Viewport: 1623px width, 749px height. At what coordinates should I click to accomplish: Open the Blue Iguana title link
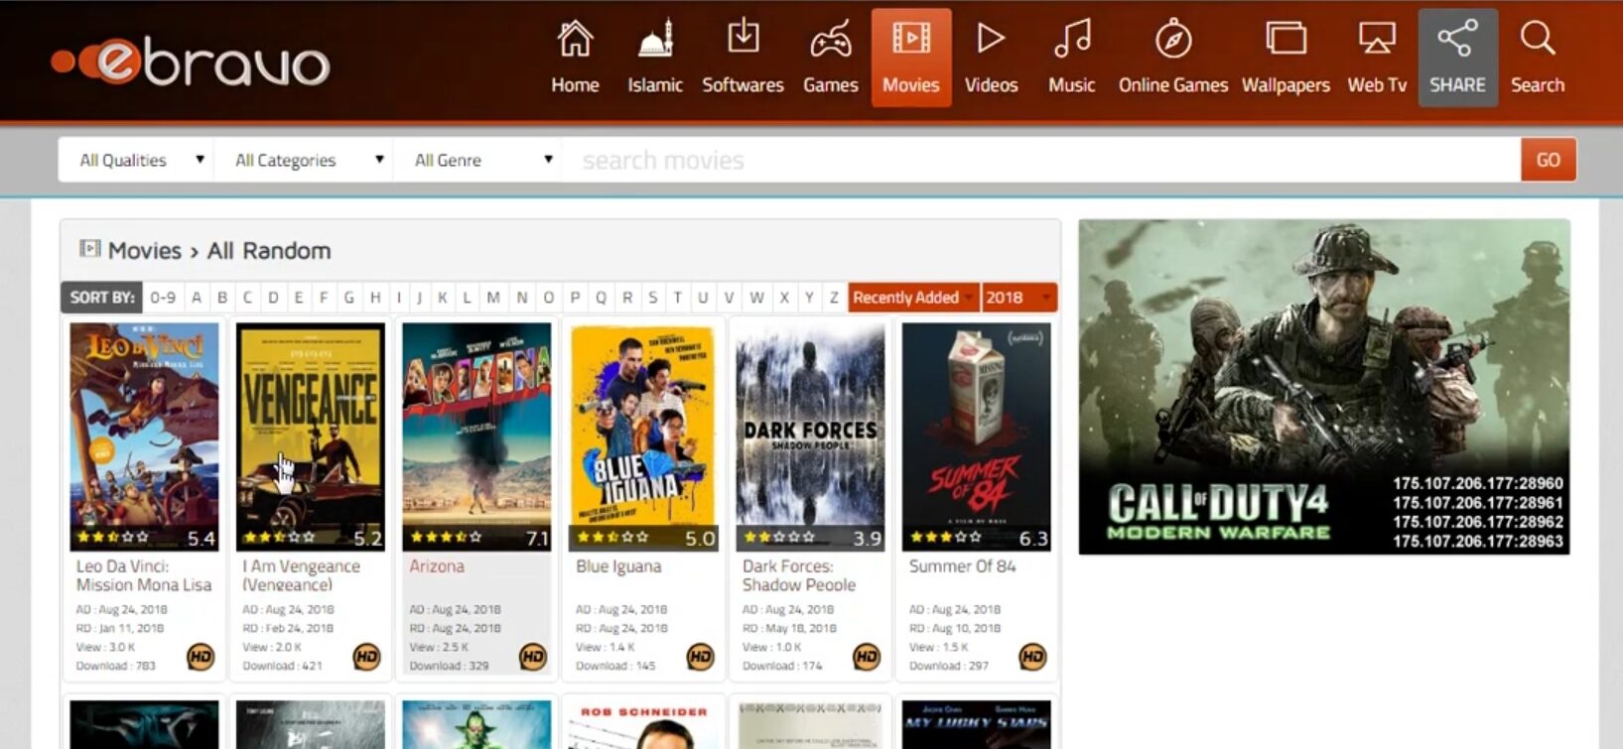(618, 566)
